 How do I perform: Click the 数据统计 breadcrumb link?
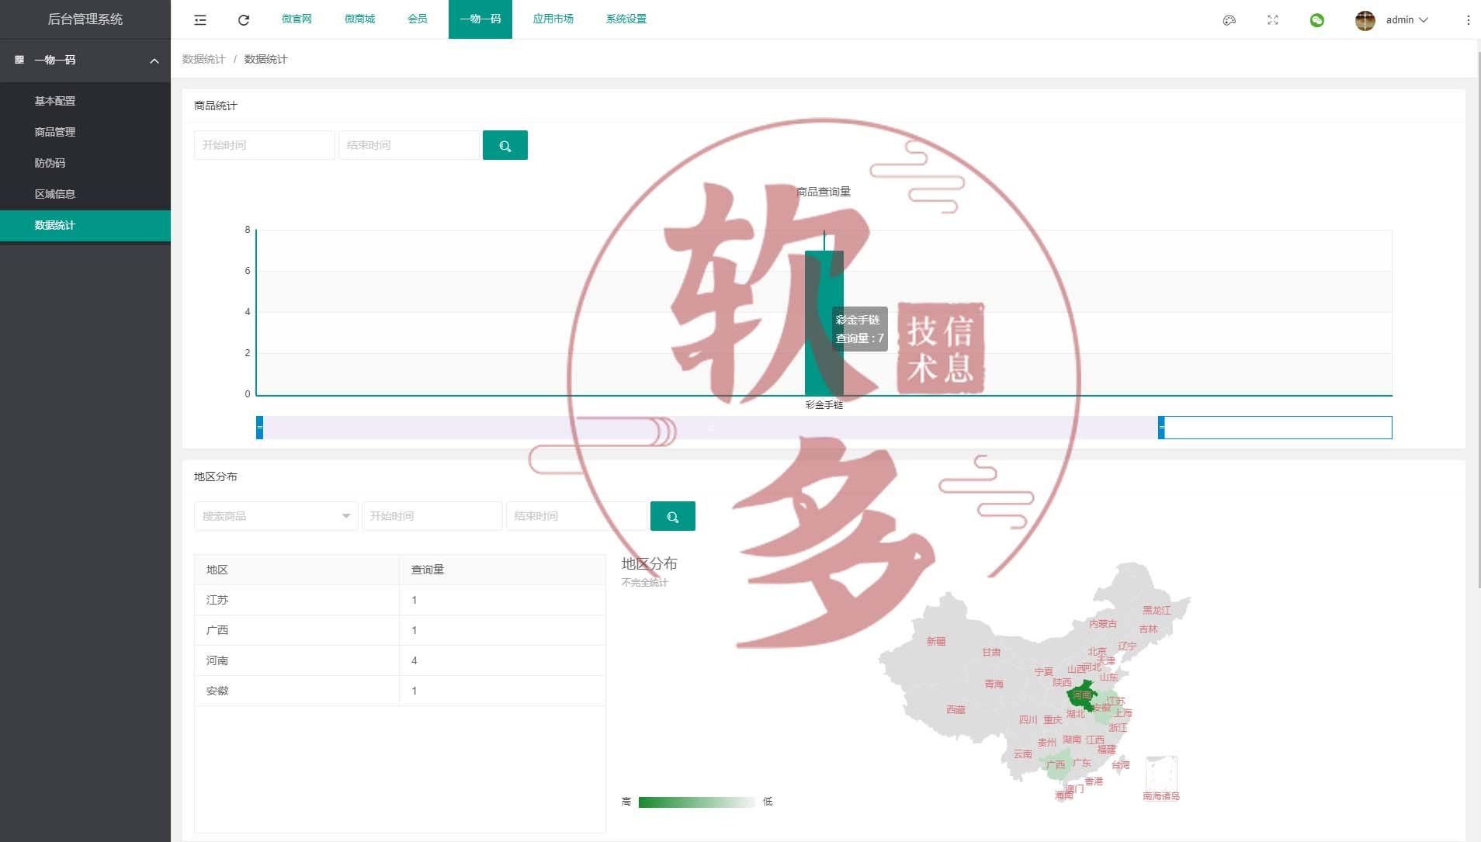tap(203, 58)
